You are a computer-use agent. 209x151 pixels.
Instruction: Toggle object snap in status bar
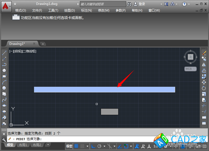(x=126, y=146)
